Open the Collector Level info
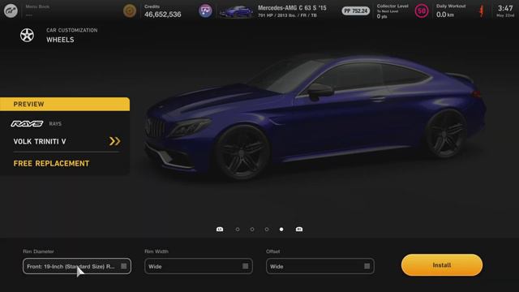Image resolution: width=519 pixels, height=292 pixels. point(392,11)
